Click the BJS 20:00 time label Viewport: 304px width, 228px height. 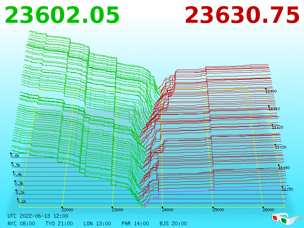click(173, 223)
